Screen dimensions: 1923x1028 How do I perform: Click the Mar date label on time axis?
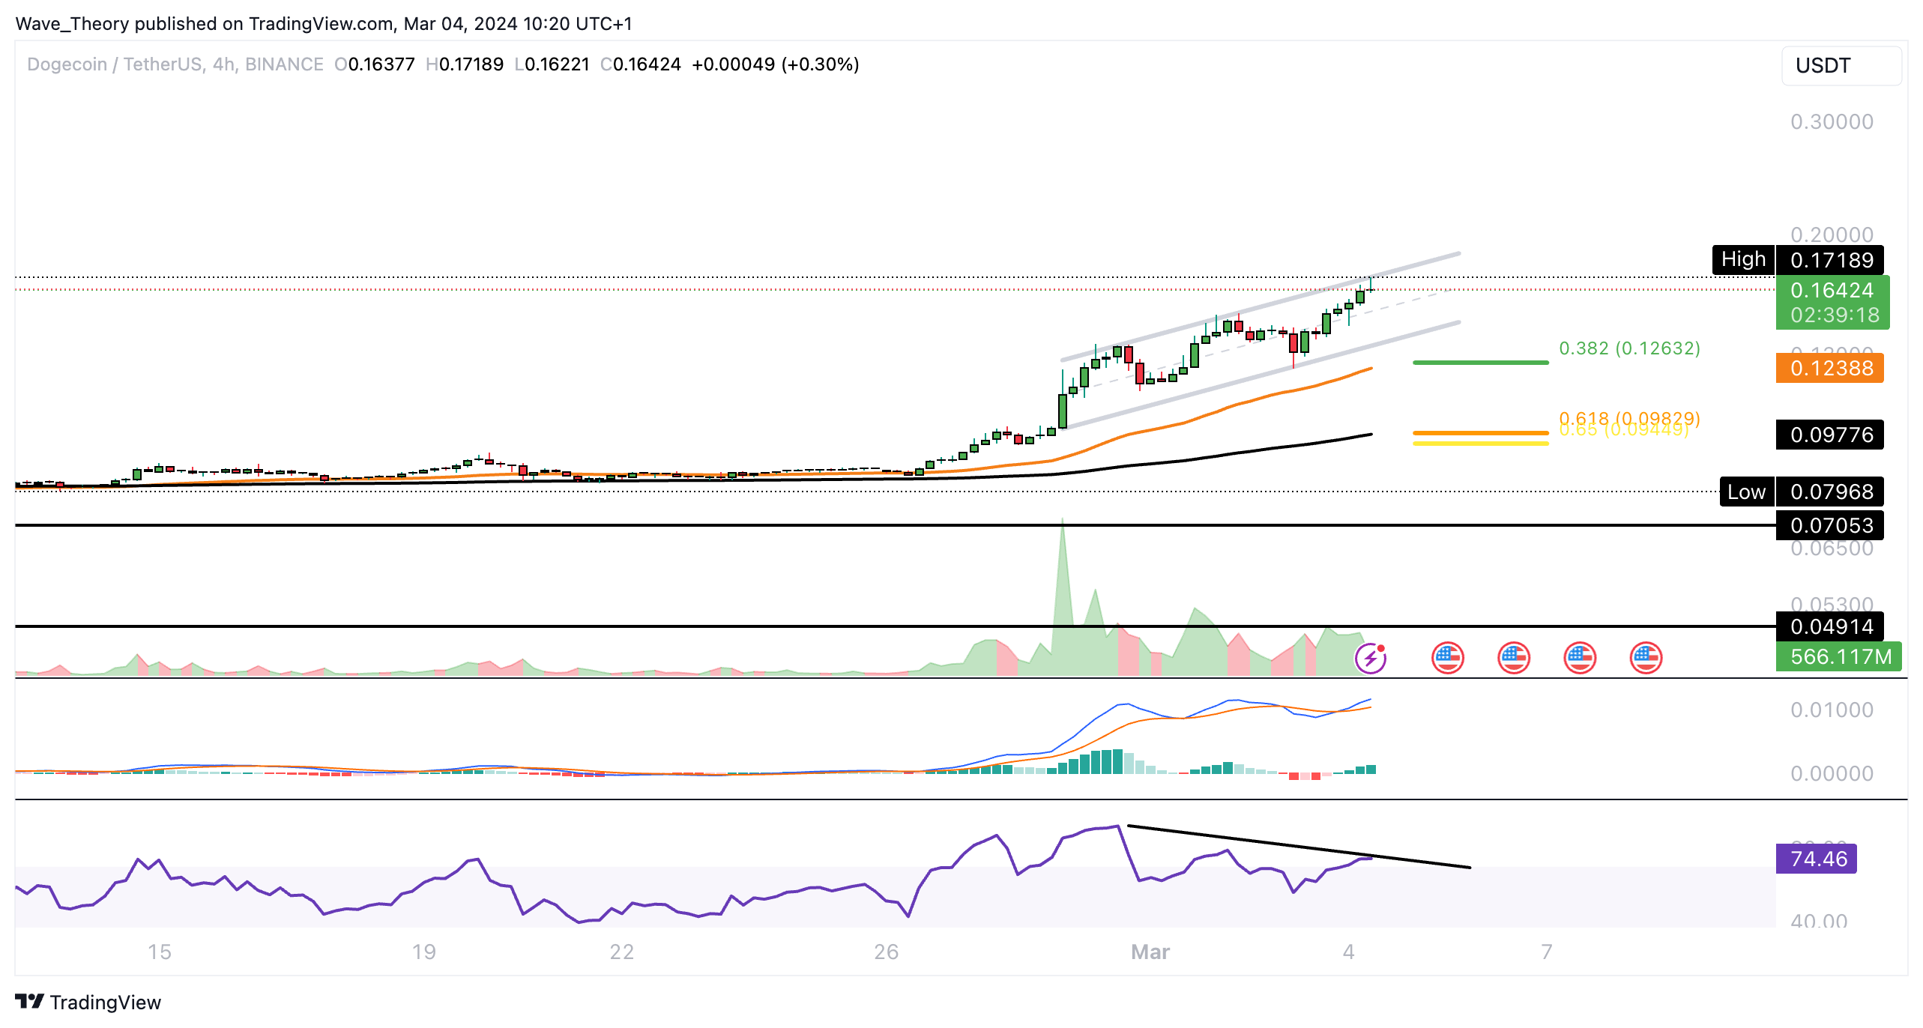tap(1150, 952)
